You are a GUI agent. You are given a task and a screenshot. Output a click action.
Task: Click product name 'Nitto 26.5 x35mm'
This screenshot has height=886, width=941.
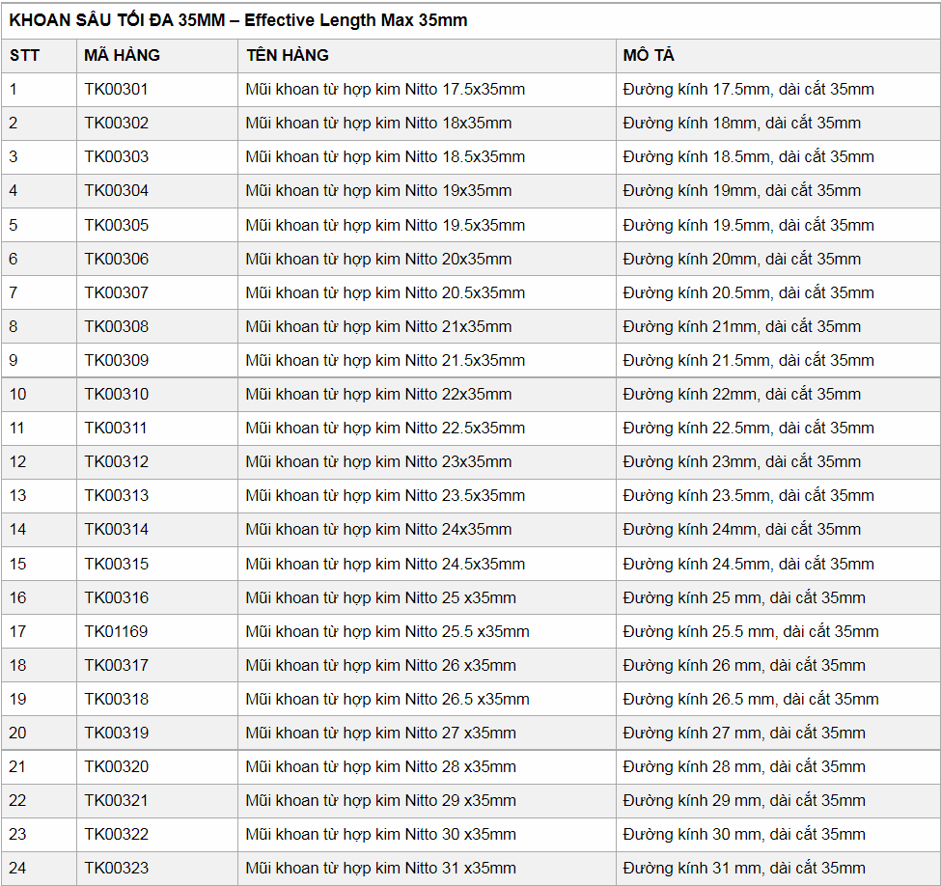[x=387, y=699]
